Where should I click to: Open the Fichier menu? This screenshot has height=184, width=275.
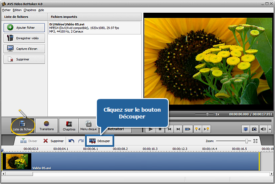pyautogui.click(x=6, y=10)
